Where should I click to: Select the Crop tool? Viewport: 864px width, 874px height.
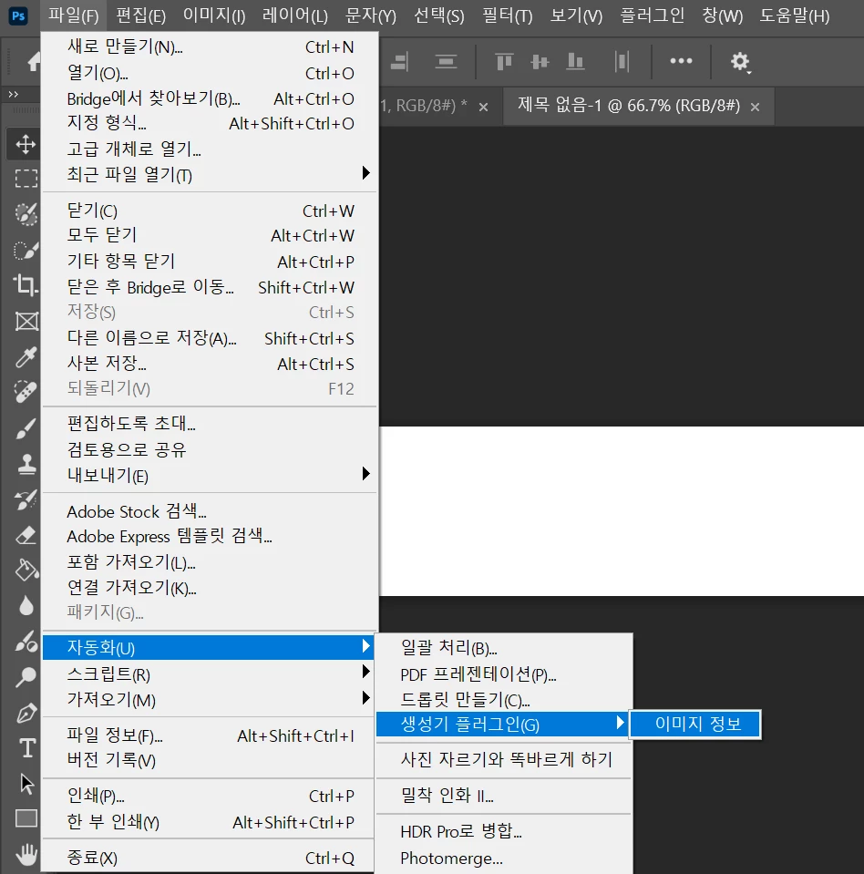26,284
